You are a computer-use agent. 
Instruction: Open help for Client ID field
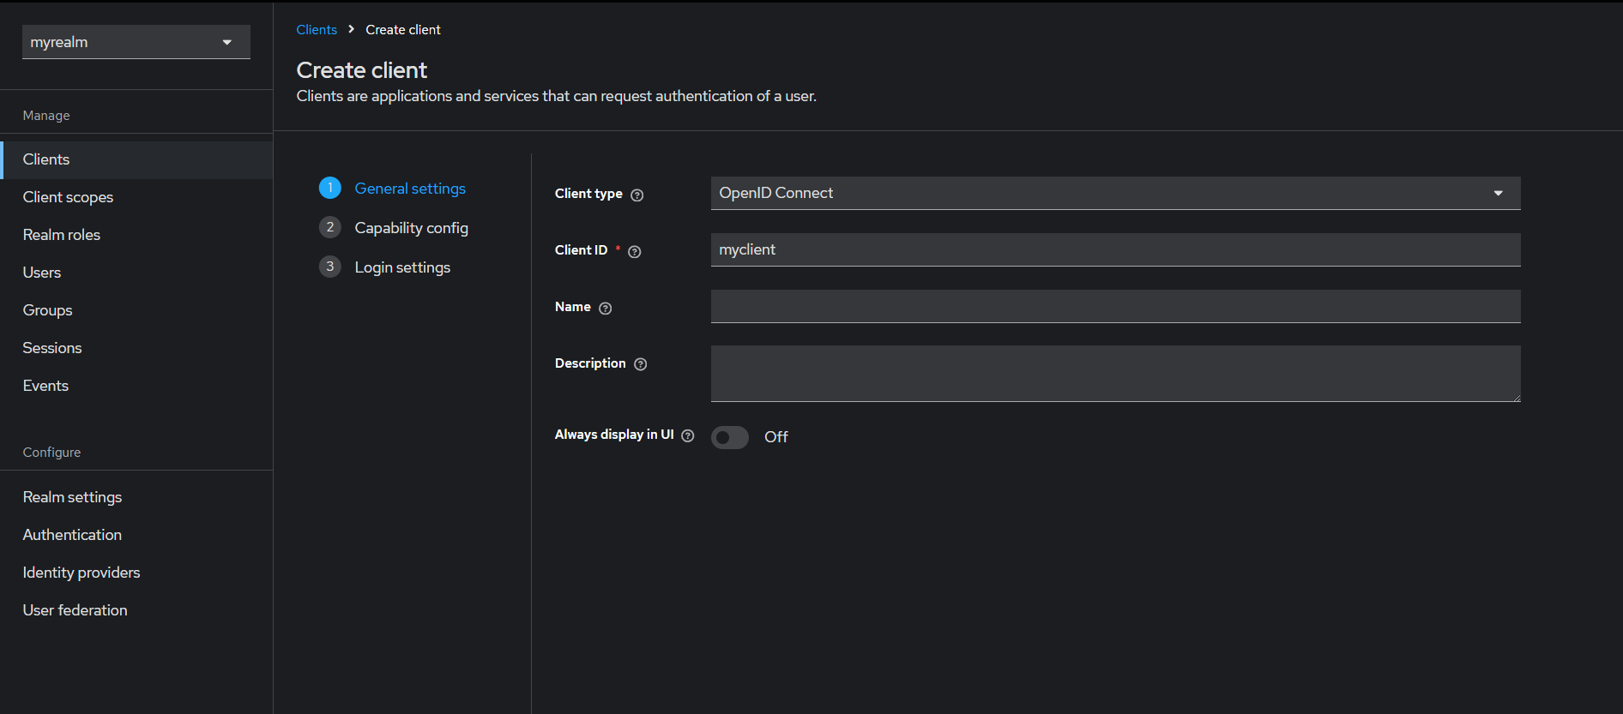click(x=635, y=252)
